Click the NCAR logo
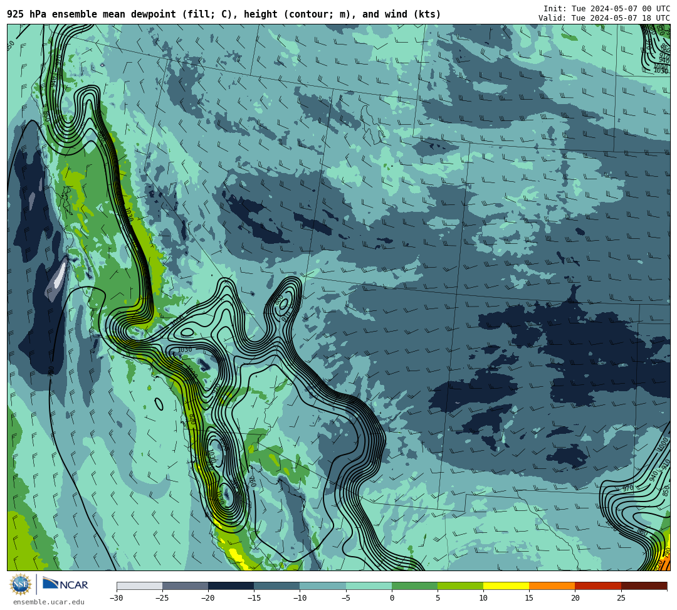Viewport: 677px width, 610px height. [65, 585]
